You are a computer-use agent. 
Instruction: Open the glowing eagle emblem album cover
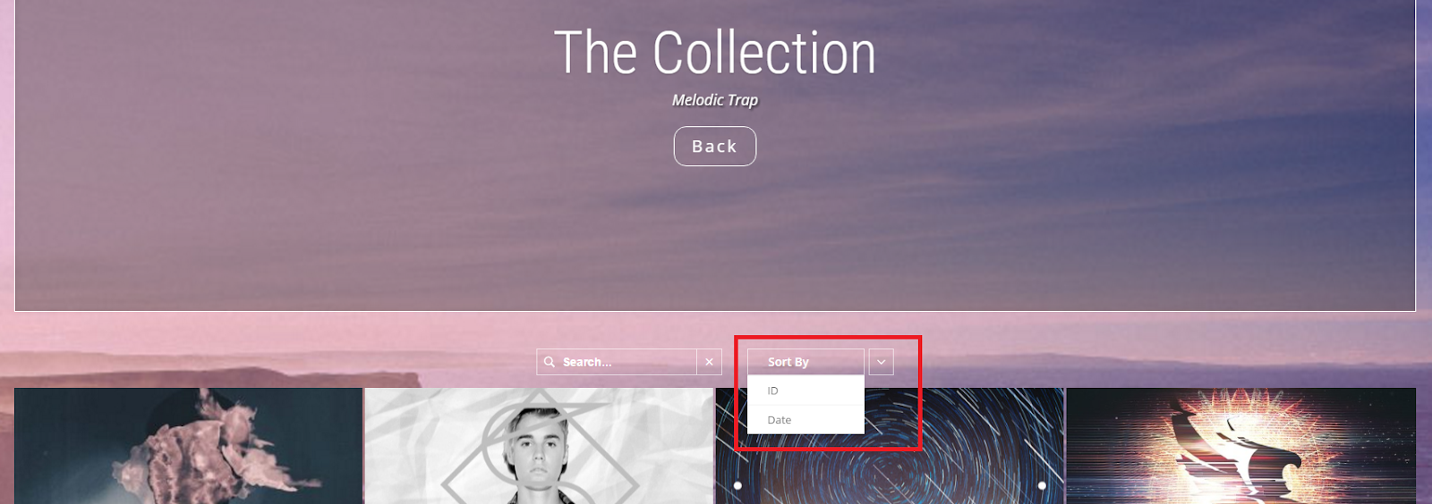(x=1240, y=446)
